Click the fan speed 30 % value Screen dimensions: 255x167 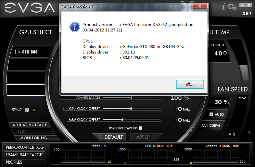222,102
